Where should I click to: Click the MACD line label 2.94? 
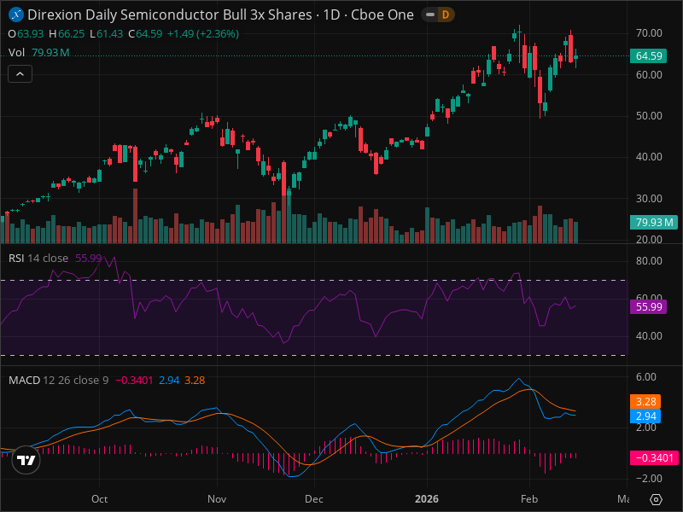[645, 416]
